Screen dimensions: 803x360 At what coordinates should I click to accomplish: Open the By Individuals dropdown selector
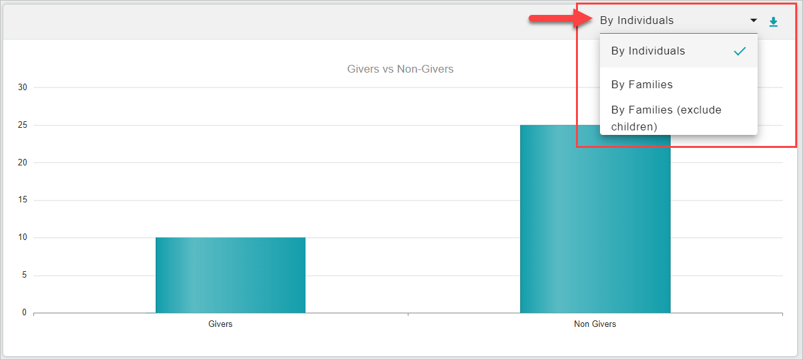(678, 21)
